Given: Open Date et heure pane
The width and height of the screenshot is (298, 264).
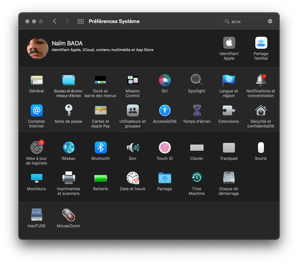Looking at the screenshot, I should coord(132,178).
